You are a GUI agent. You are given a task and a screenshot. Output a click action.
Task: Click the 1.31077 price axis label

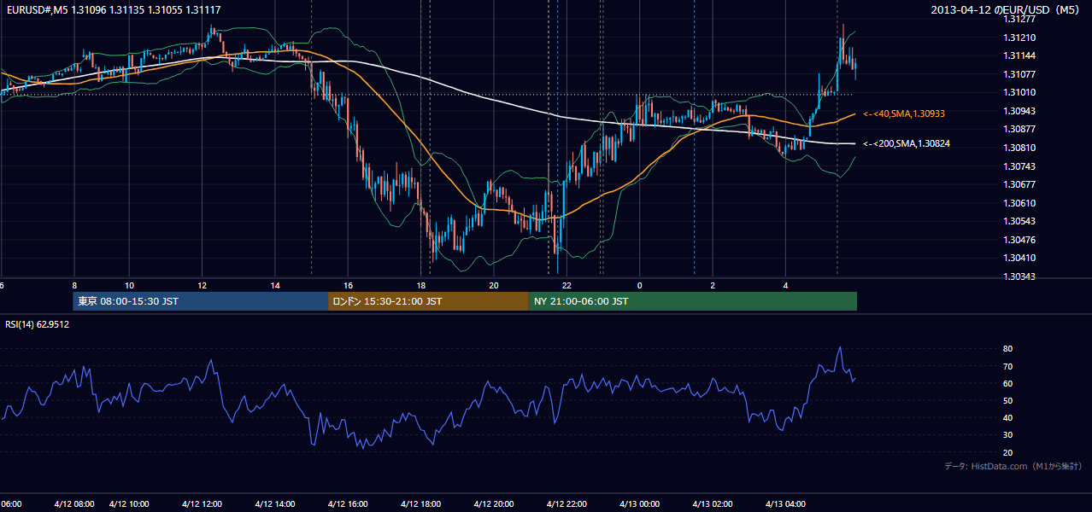coord(1020,74)
